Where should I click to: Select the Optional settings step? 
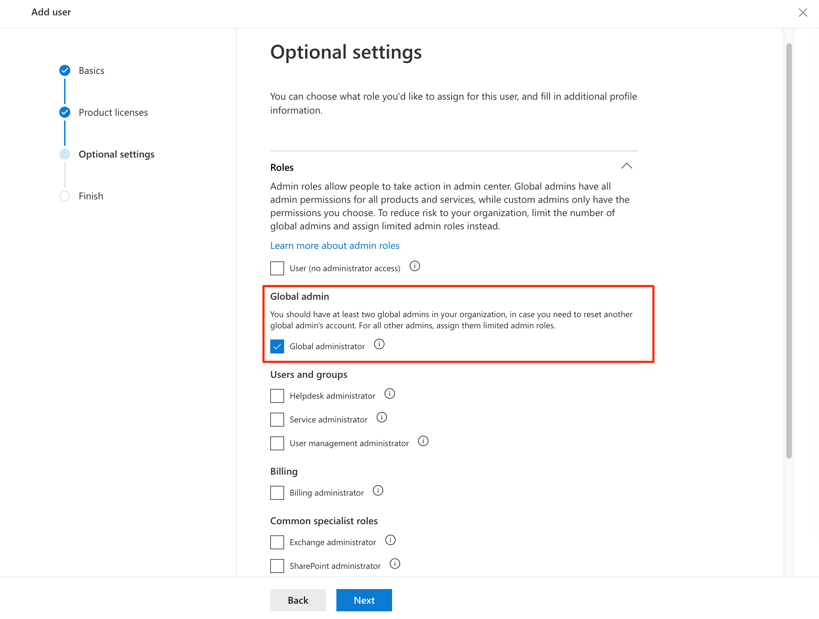[x=116, y=154]
